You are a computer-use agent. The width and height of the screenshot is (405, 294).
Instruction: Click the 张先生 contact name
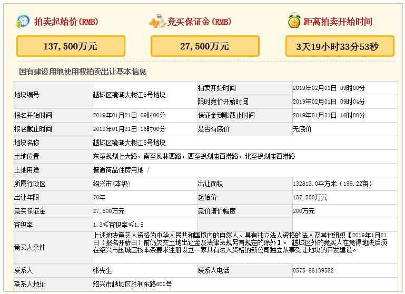102,270
